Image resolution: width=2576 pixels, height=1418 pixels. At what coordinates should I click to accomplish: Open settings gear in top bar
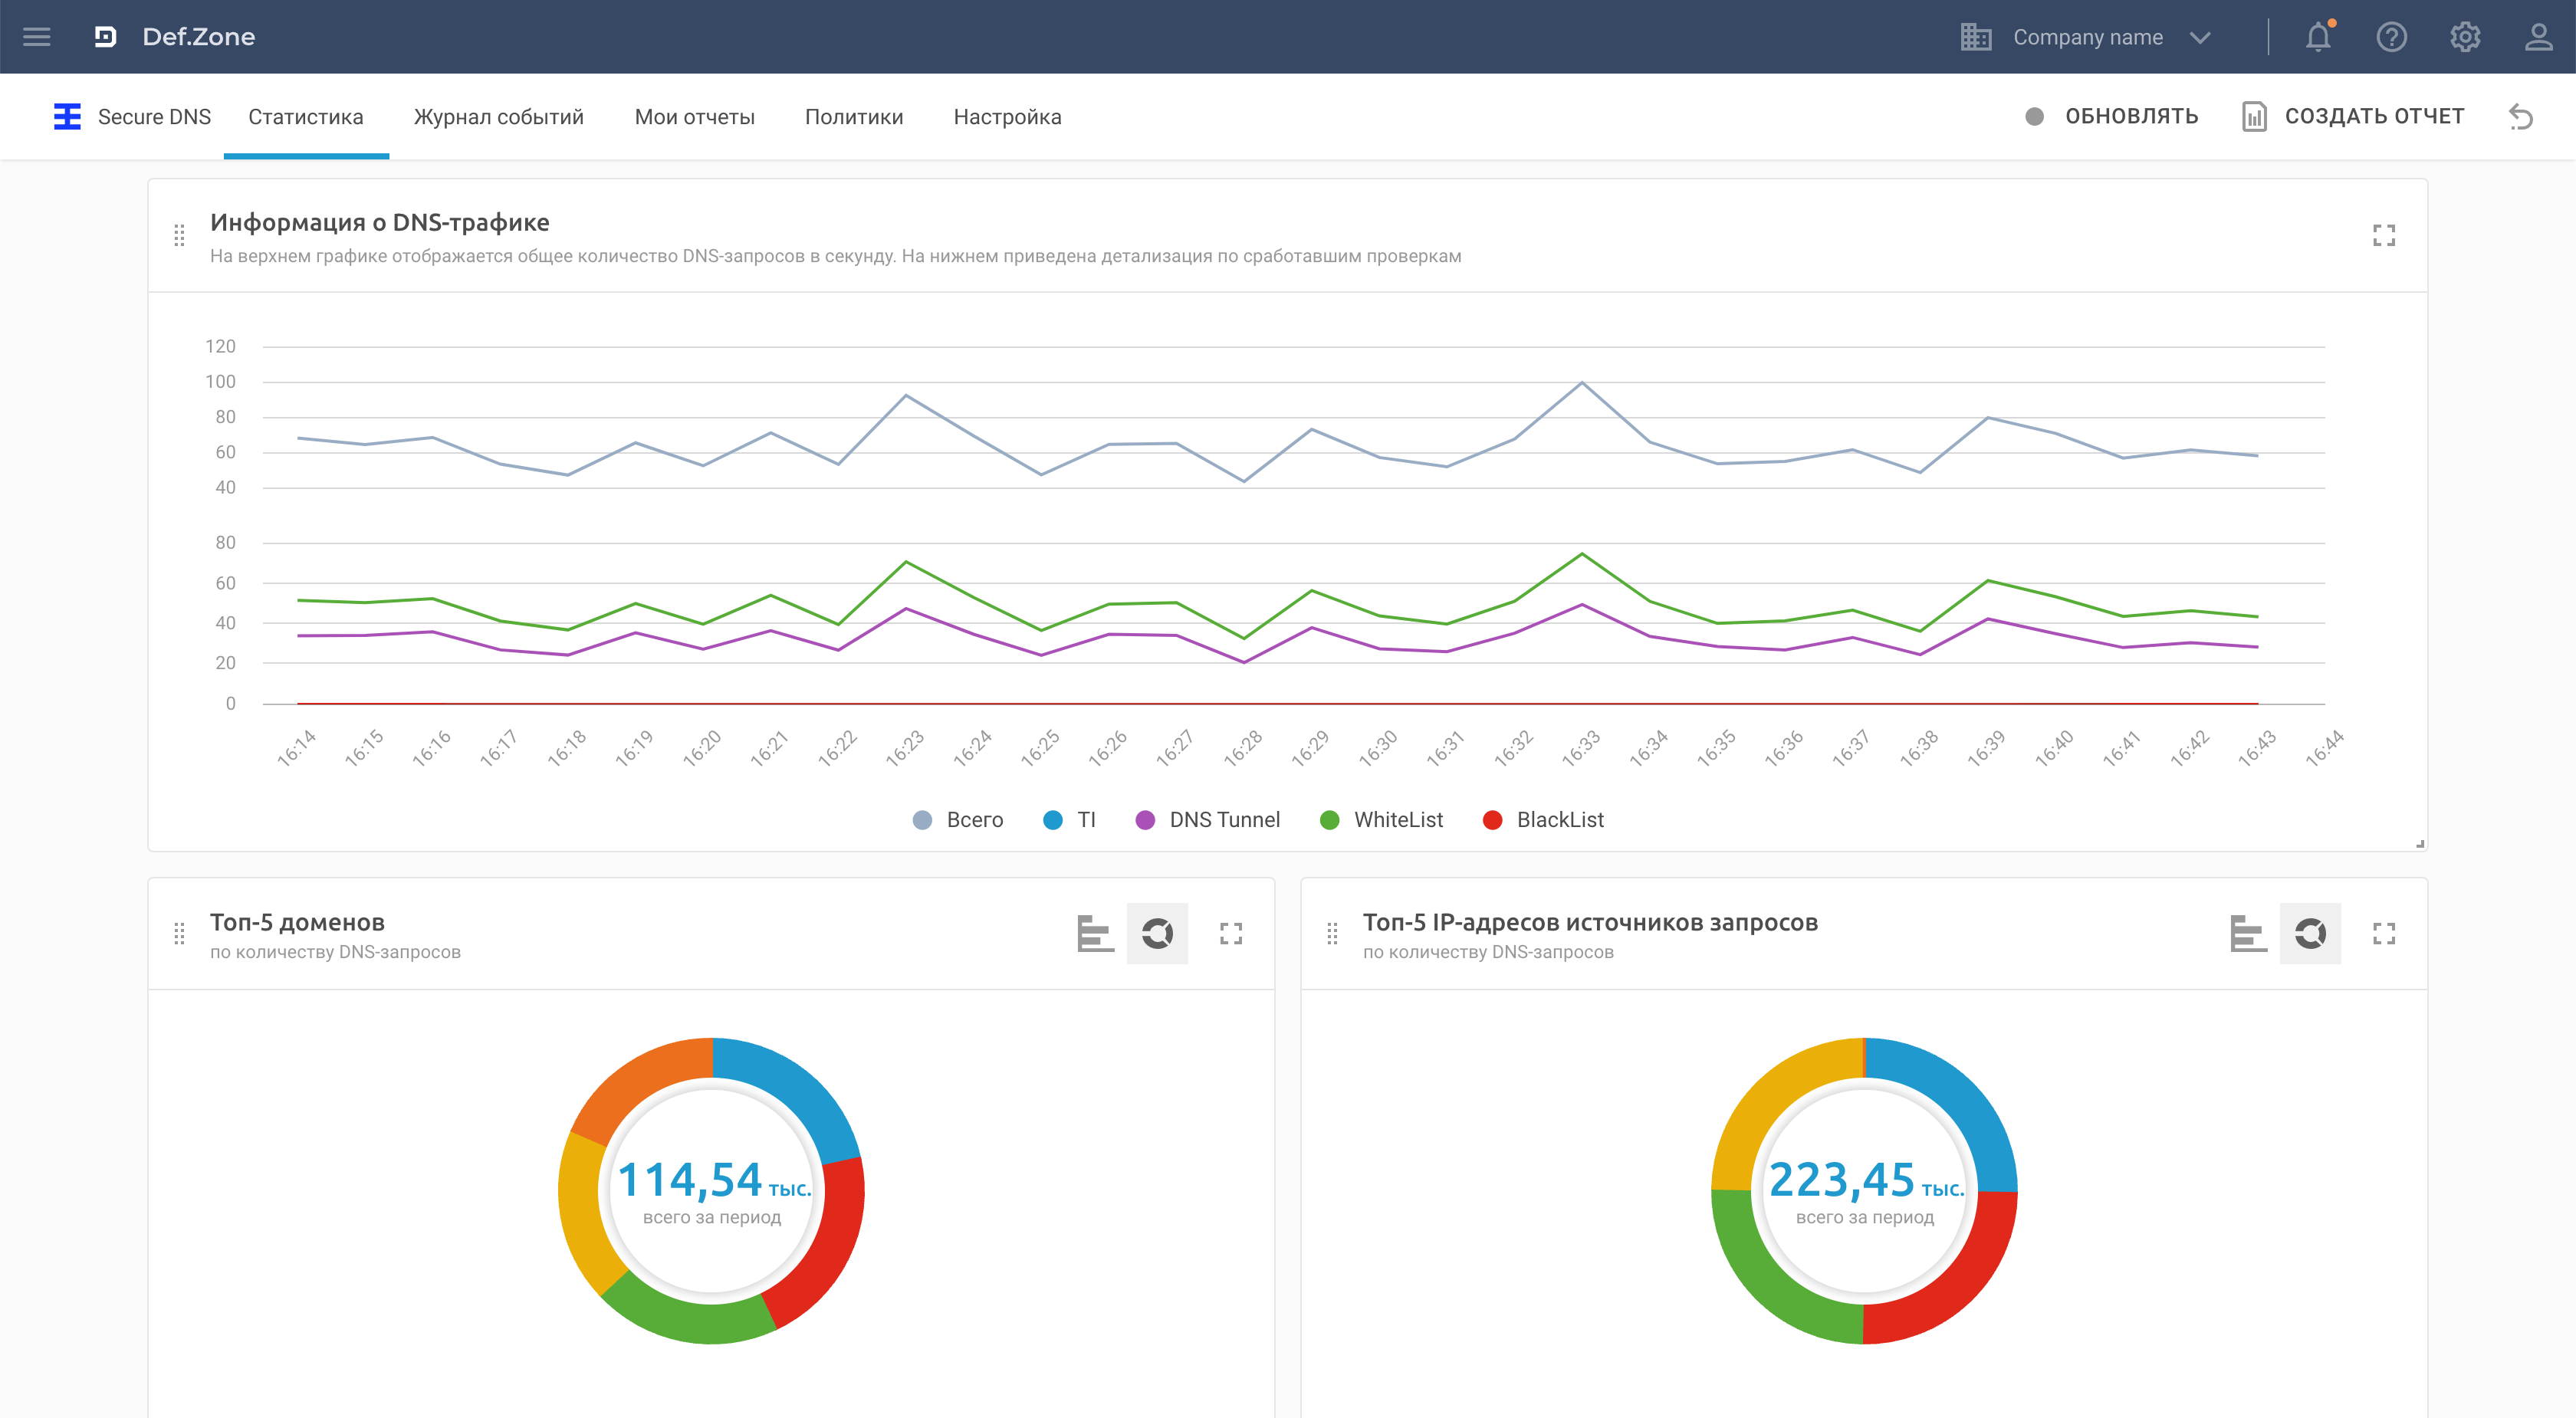coord(2464,37)
